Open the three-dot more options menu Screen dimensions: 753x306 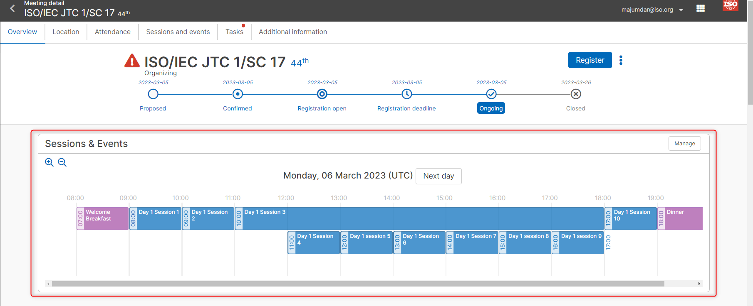point(621,60)
